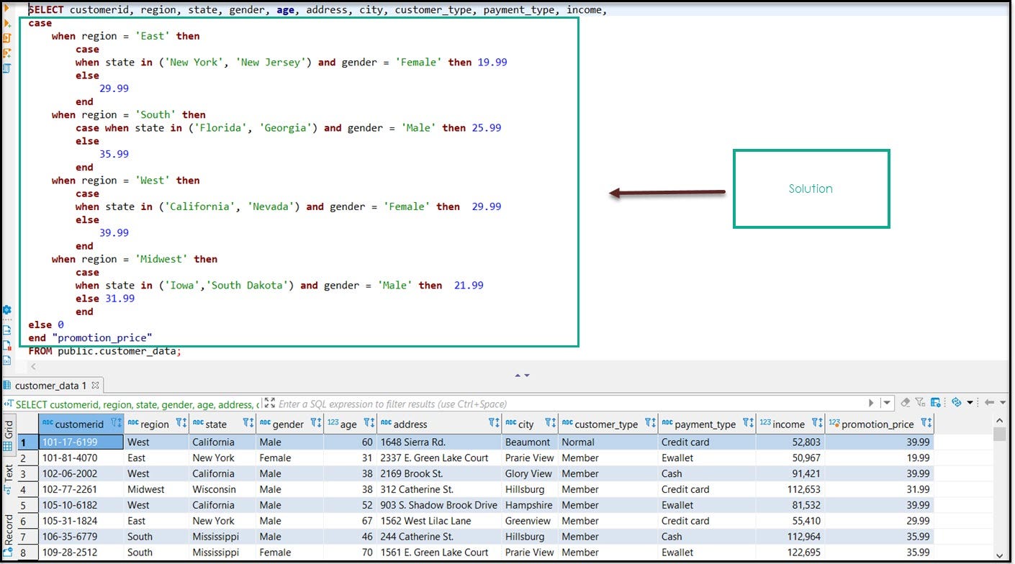Open the filter history dropdown arrow
This screenshot has width=1015, height=564.
pos(887,404)
